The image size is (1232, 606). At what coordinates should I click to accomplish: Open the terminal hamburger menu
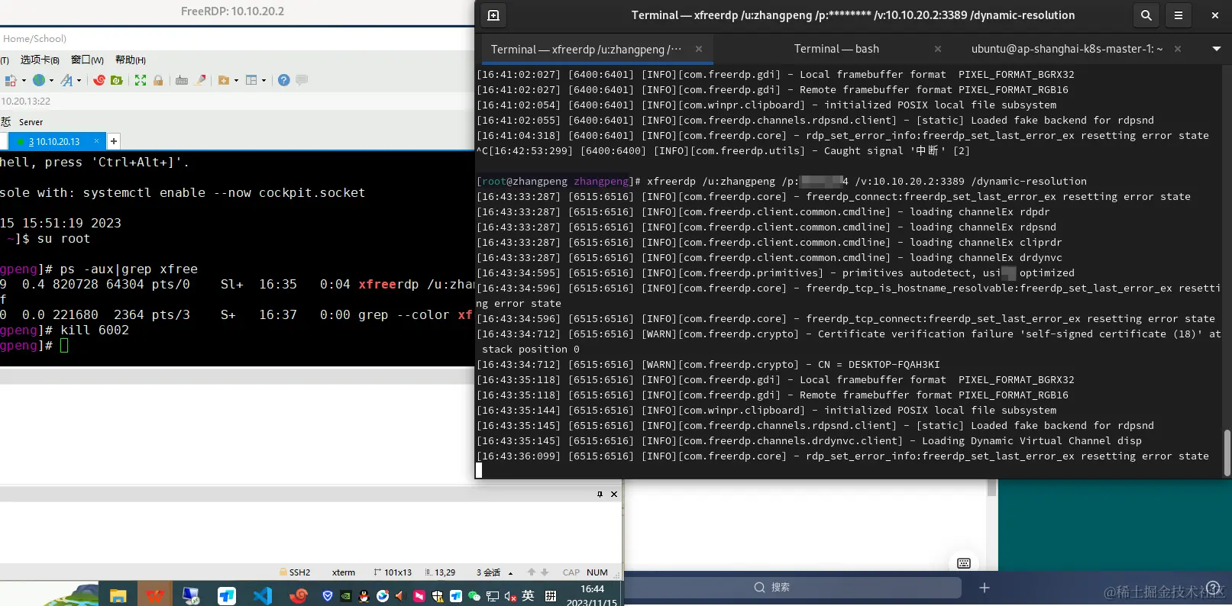coord(1179,15)
